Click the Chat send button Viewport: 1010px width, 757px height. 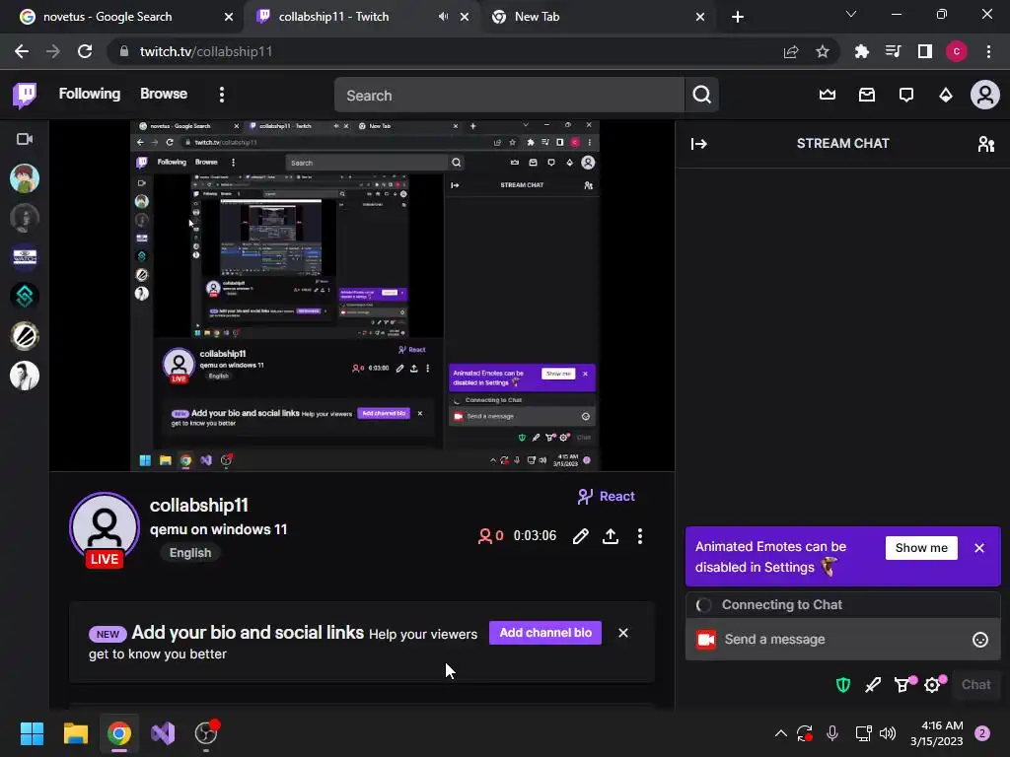(975, 685)
